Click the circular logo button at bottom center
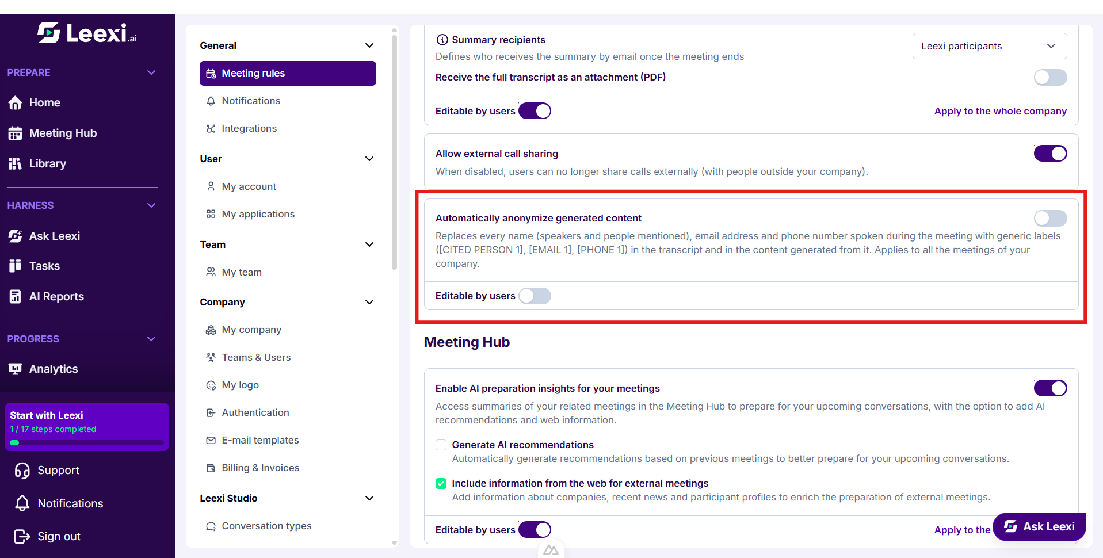This screenshot has width=1103, height=558. coord(551,550)
